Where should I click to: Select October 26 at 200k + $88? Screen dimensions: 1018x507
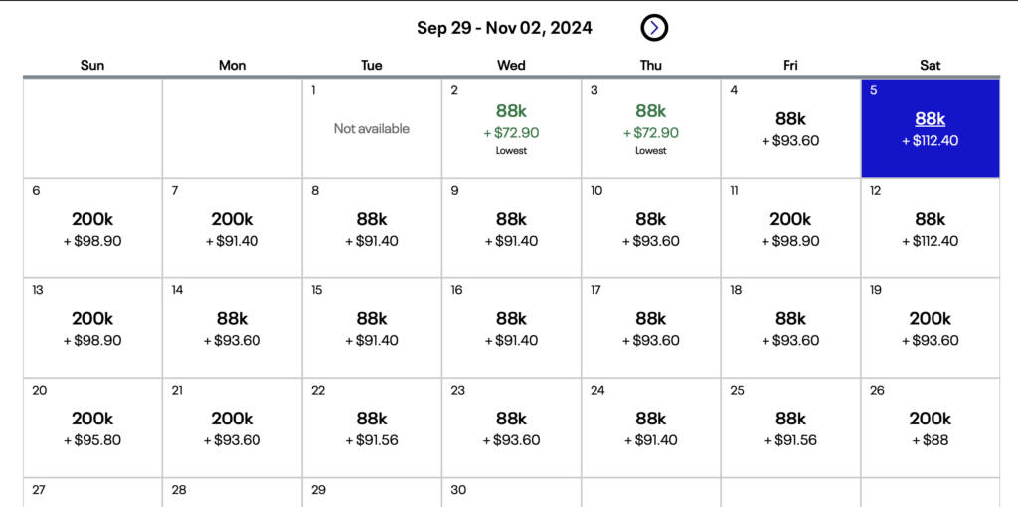930,427
